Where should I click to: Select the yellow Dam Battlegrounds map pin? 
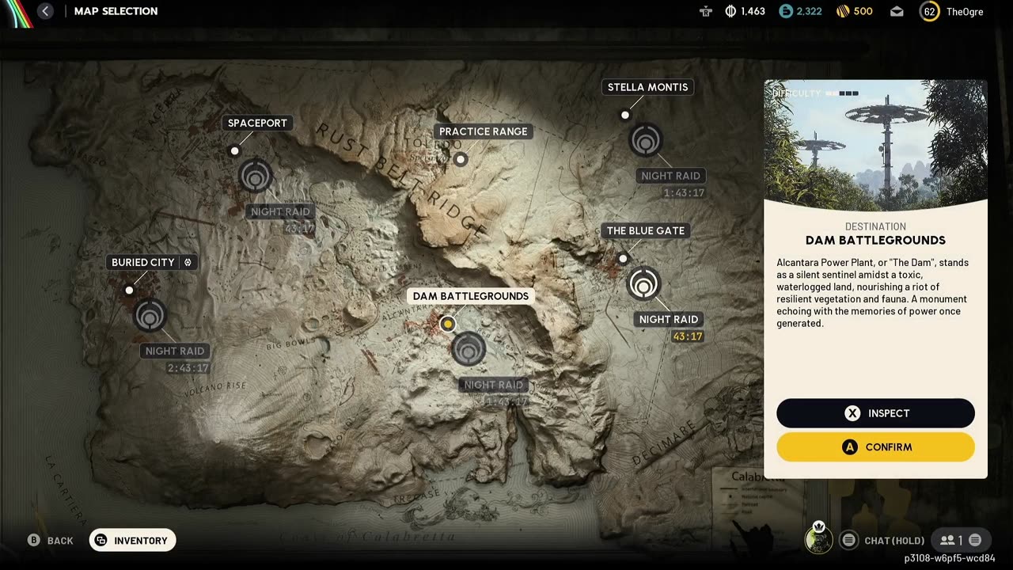point(448,323)
